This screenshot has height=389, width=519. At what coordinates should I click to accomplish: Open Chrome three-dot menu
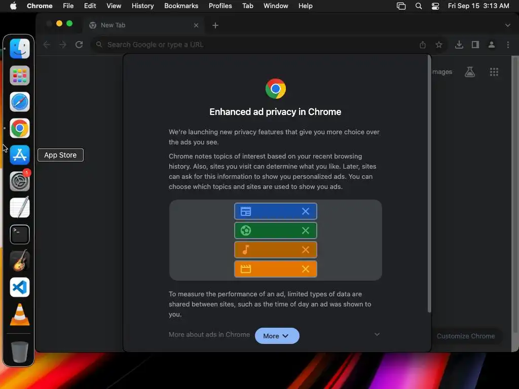pos(508,45)
